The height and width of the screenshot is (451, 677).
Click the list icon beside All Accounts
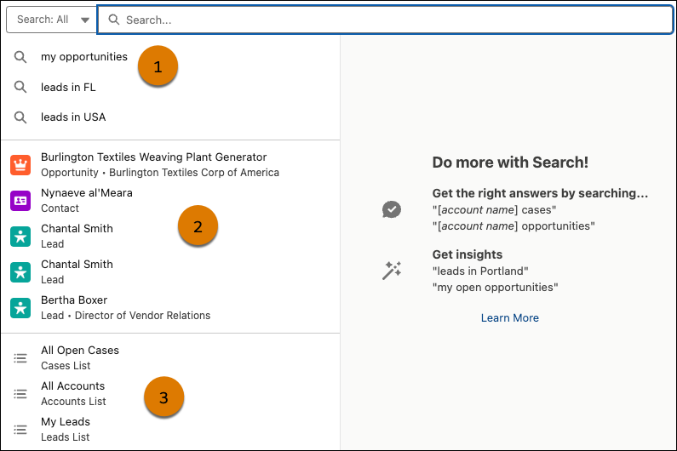[20, 394]
